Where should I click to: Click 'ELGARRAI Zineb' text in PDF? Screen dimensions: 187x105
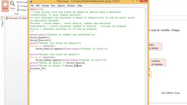171,93
